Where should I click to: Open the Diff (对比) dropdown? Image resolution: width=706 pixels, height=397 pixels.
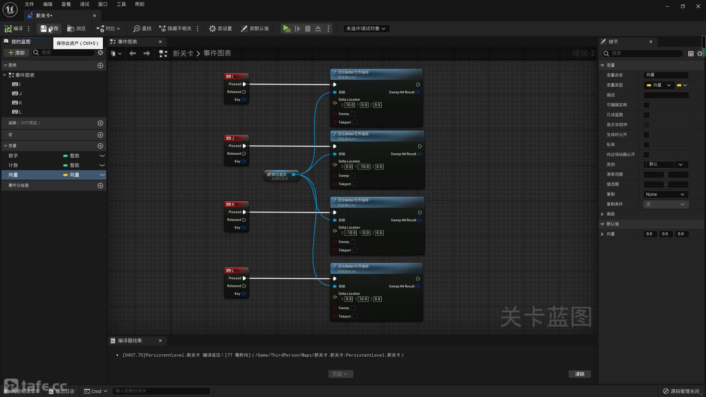point(108,29)
